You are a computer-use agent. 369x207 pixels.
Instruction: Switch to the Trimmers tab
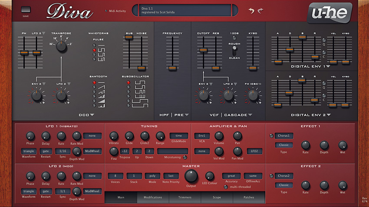pyautogui.click(x=185, y=197)
